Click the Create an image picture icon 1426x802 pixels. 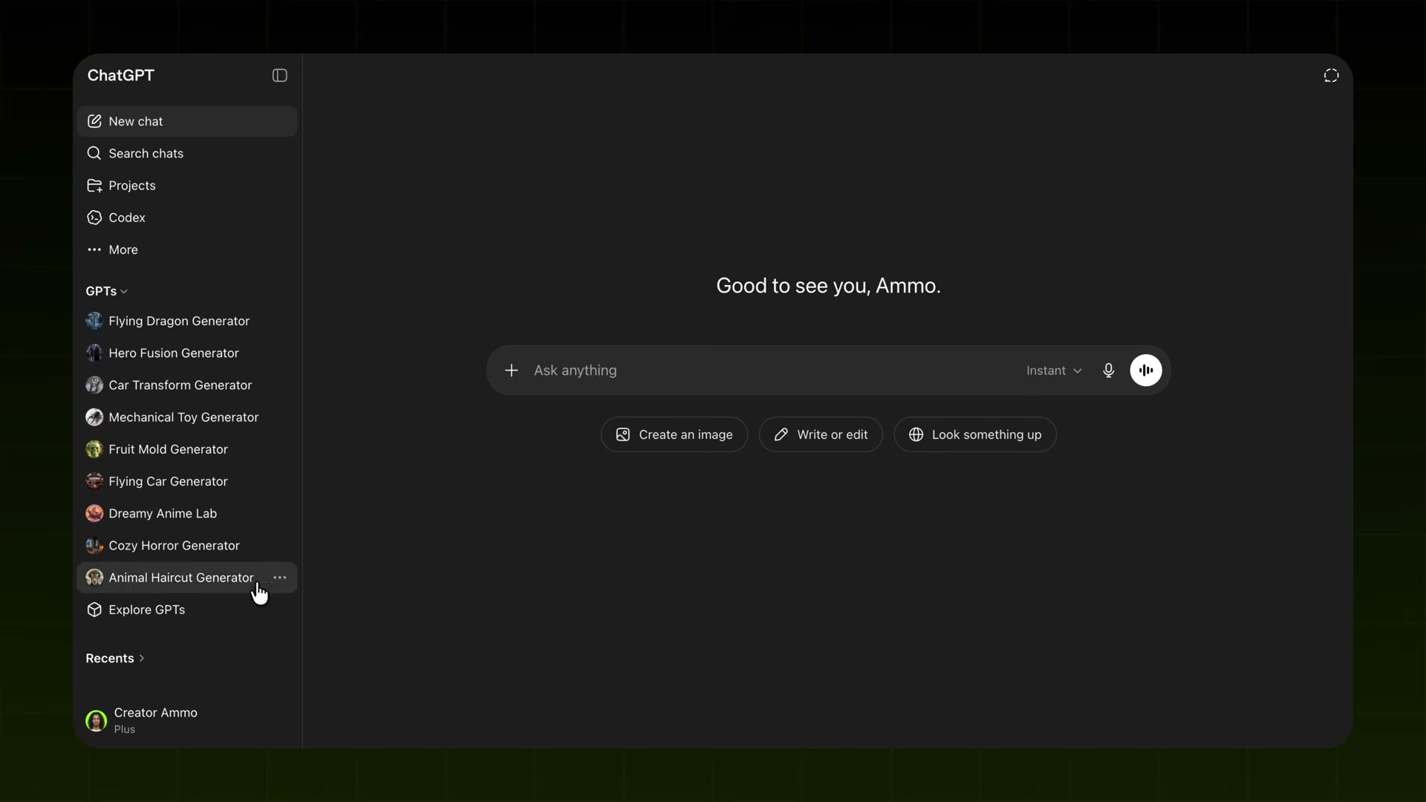click(x=623, y=434)
